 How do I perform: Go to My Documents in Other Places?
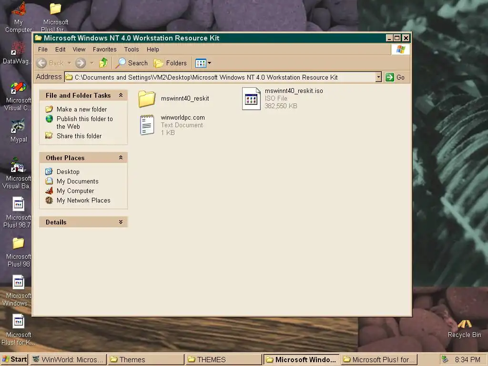pyautogui.click(x=78, y=182)
